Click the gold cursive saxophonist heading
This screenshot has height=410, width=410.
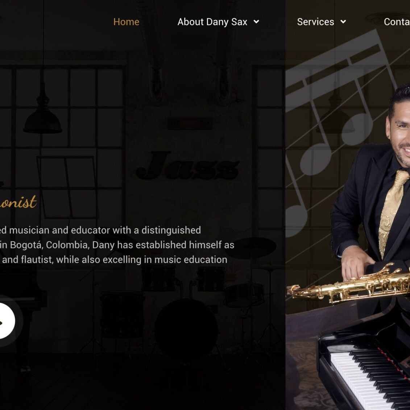18,202
